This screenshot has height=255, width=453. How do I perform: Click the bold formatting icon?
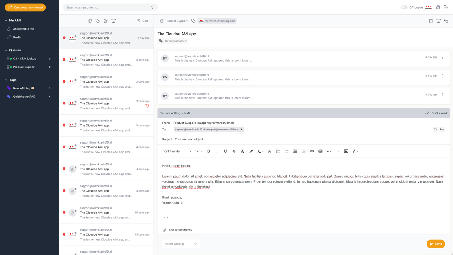(208, 151)
